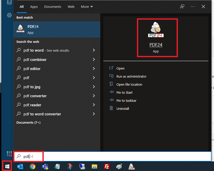The width and height of the screenshot is (214, 171).
Task: Click the 'pdf to word' web suggestion text
Action: [x=33, y=50]
